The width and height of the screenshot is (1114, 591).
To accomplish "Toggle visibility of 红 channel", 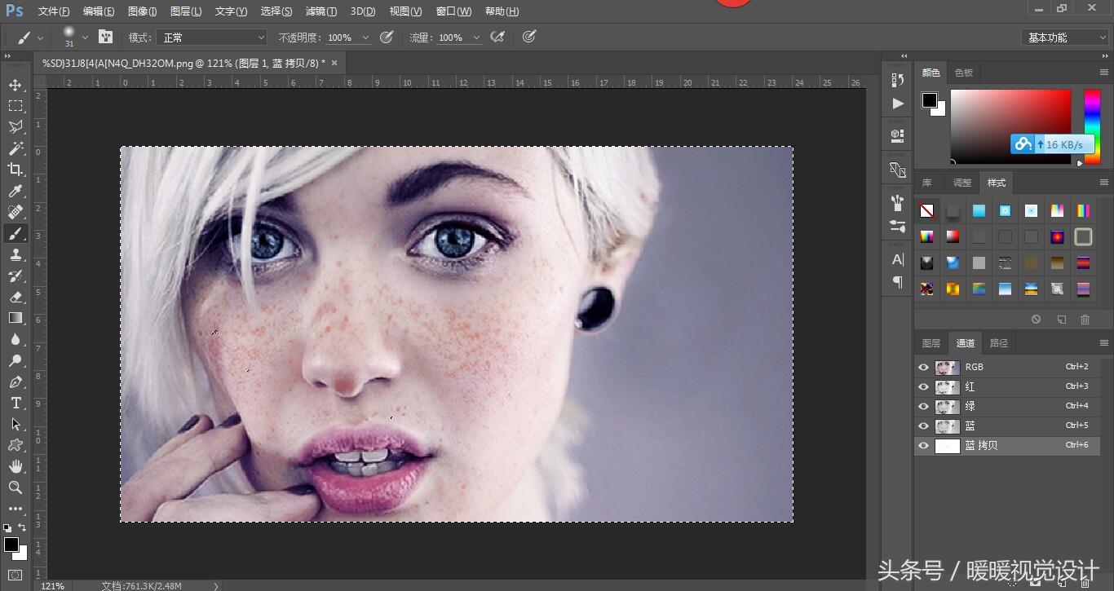I will coord(923,386).
